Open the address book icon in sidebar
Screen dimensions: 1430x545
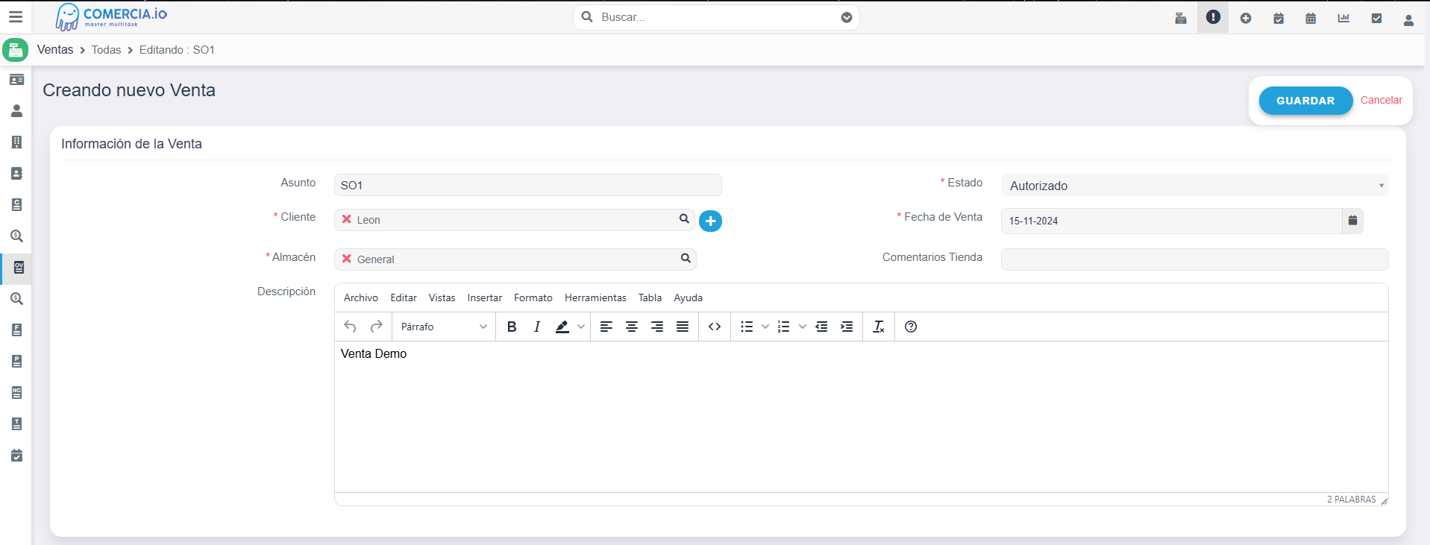tap(16, 174)
